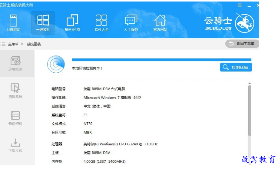Click the list icon beside 主菜单

pos(3,44)
